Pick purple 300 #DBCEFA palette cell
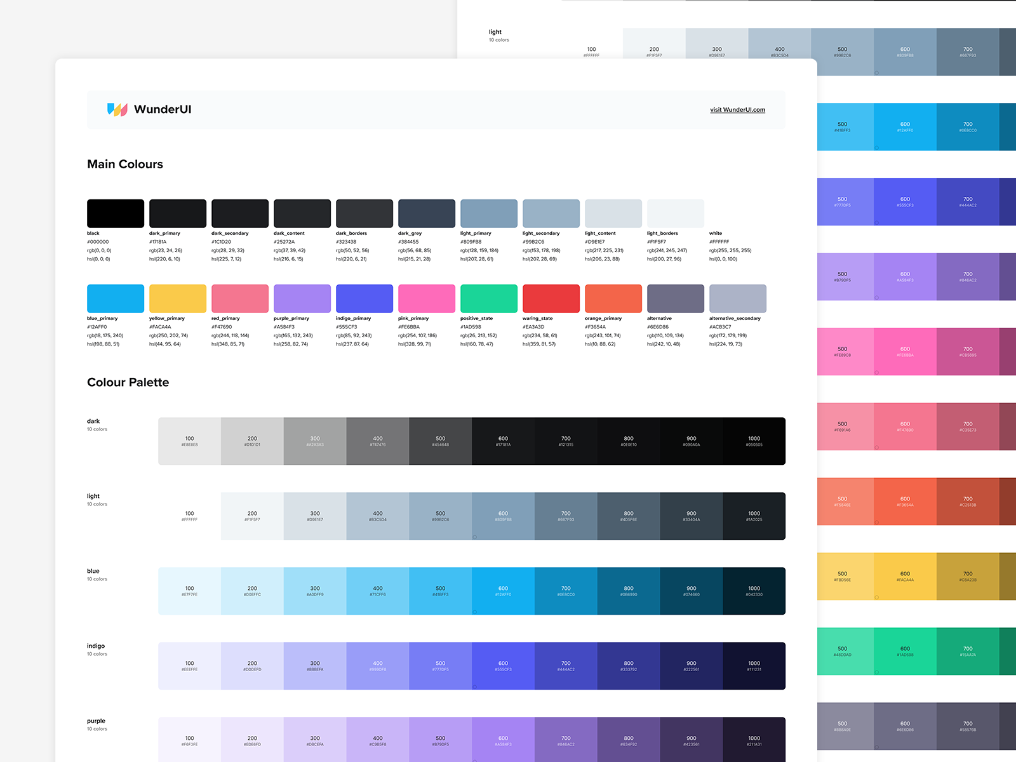This screenshot has height=762, width=1016. point(315,740)
